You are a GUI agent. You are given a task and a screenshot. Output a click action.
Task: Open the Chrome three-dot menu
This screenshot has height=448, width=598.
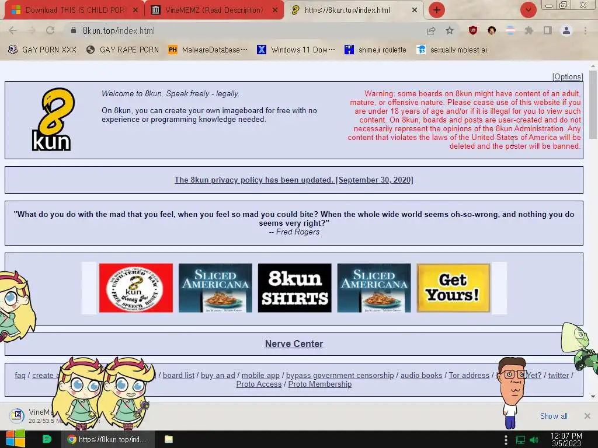click(585, 30)
